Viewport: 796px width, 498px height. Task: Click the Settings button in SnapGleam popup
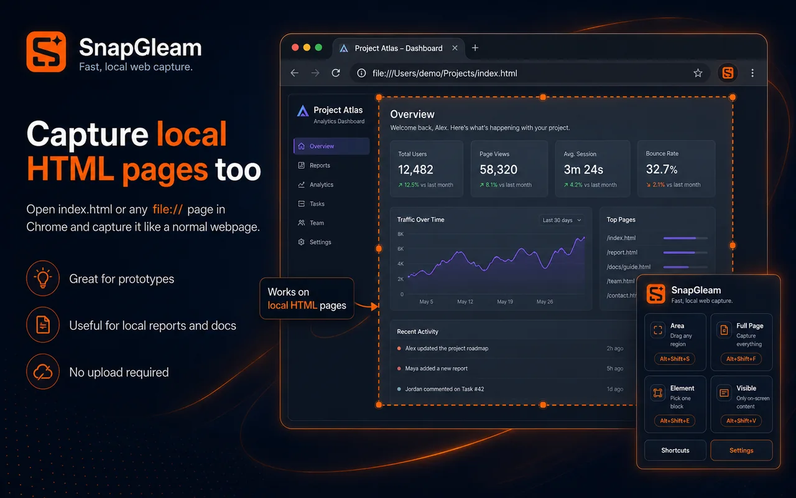click(x=741, y=450)
